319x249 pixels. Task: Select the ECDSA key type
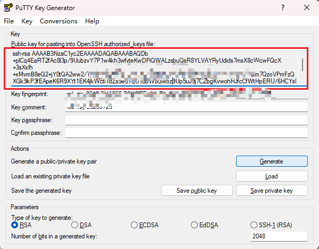coord(135,225)
